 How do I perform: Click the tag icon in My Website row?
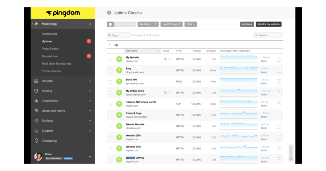pyautogui.click(x=166, y=59)
